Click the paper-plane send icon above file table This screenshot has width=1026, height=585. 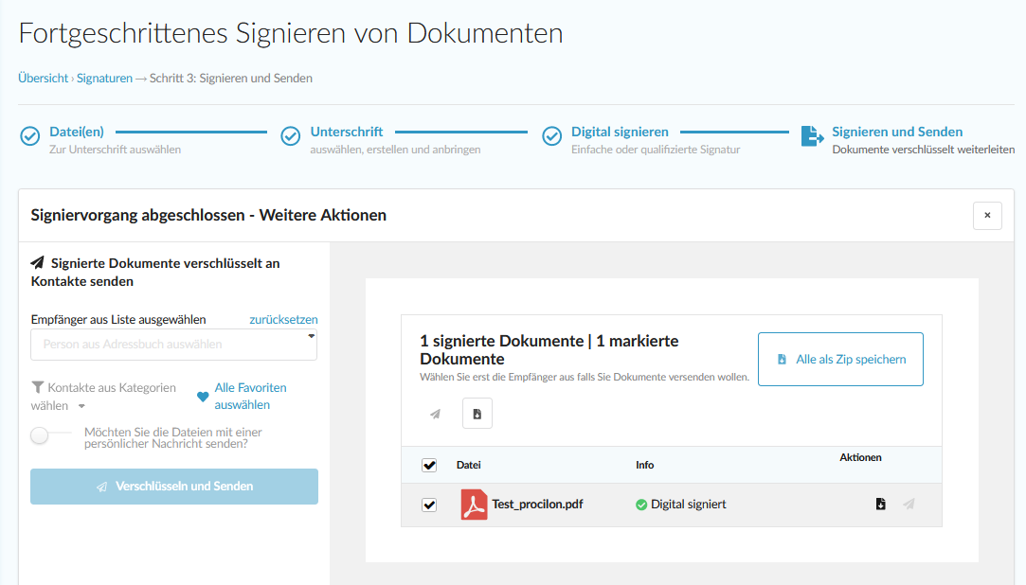pos(435,414)
